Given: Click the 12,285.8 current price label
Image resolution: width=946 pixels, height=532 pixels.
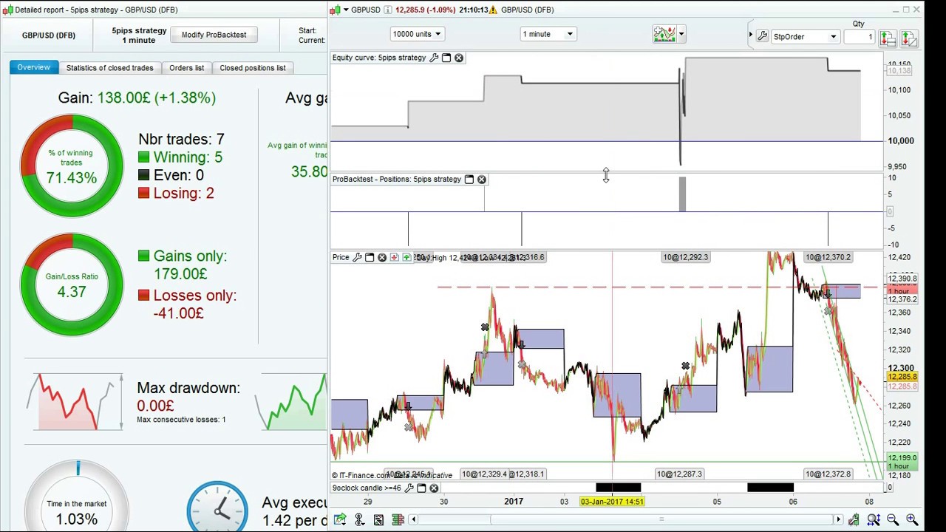Looking at the screenshot, I should tap(902, 377).
